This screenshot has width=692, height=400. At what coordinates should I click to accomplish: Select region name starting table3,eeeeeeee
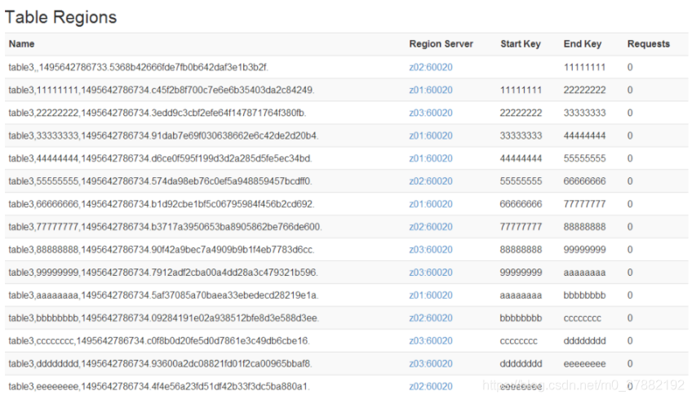click(159, 387)
